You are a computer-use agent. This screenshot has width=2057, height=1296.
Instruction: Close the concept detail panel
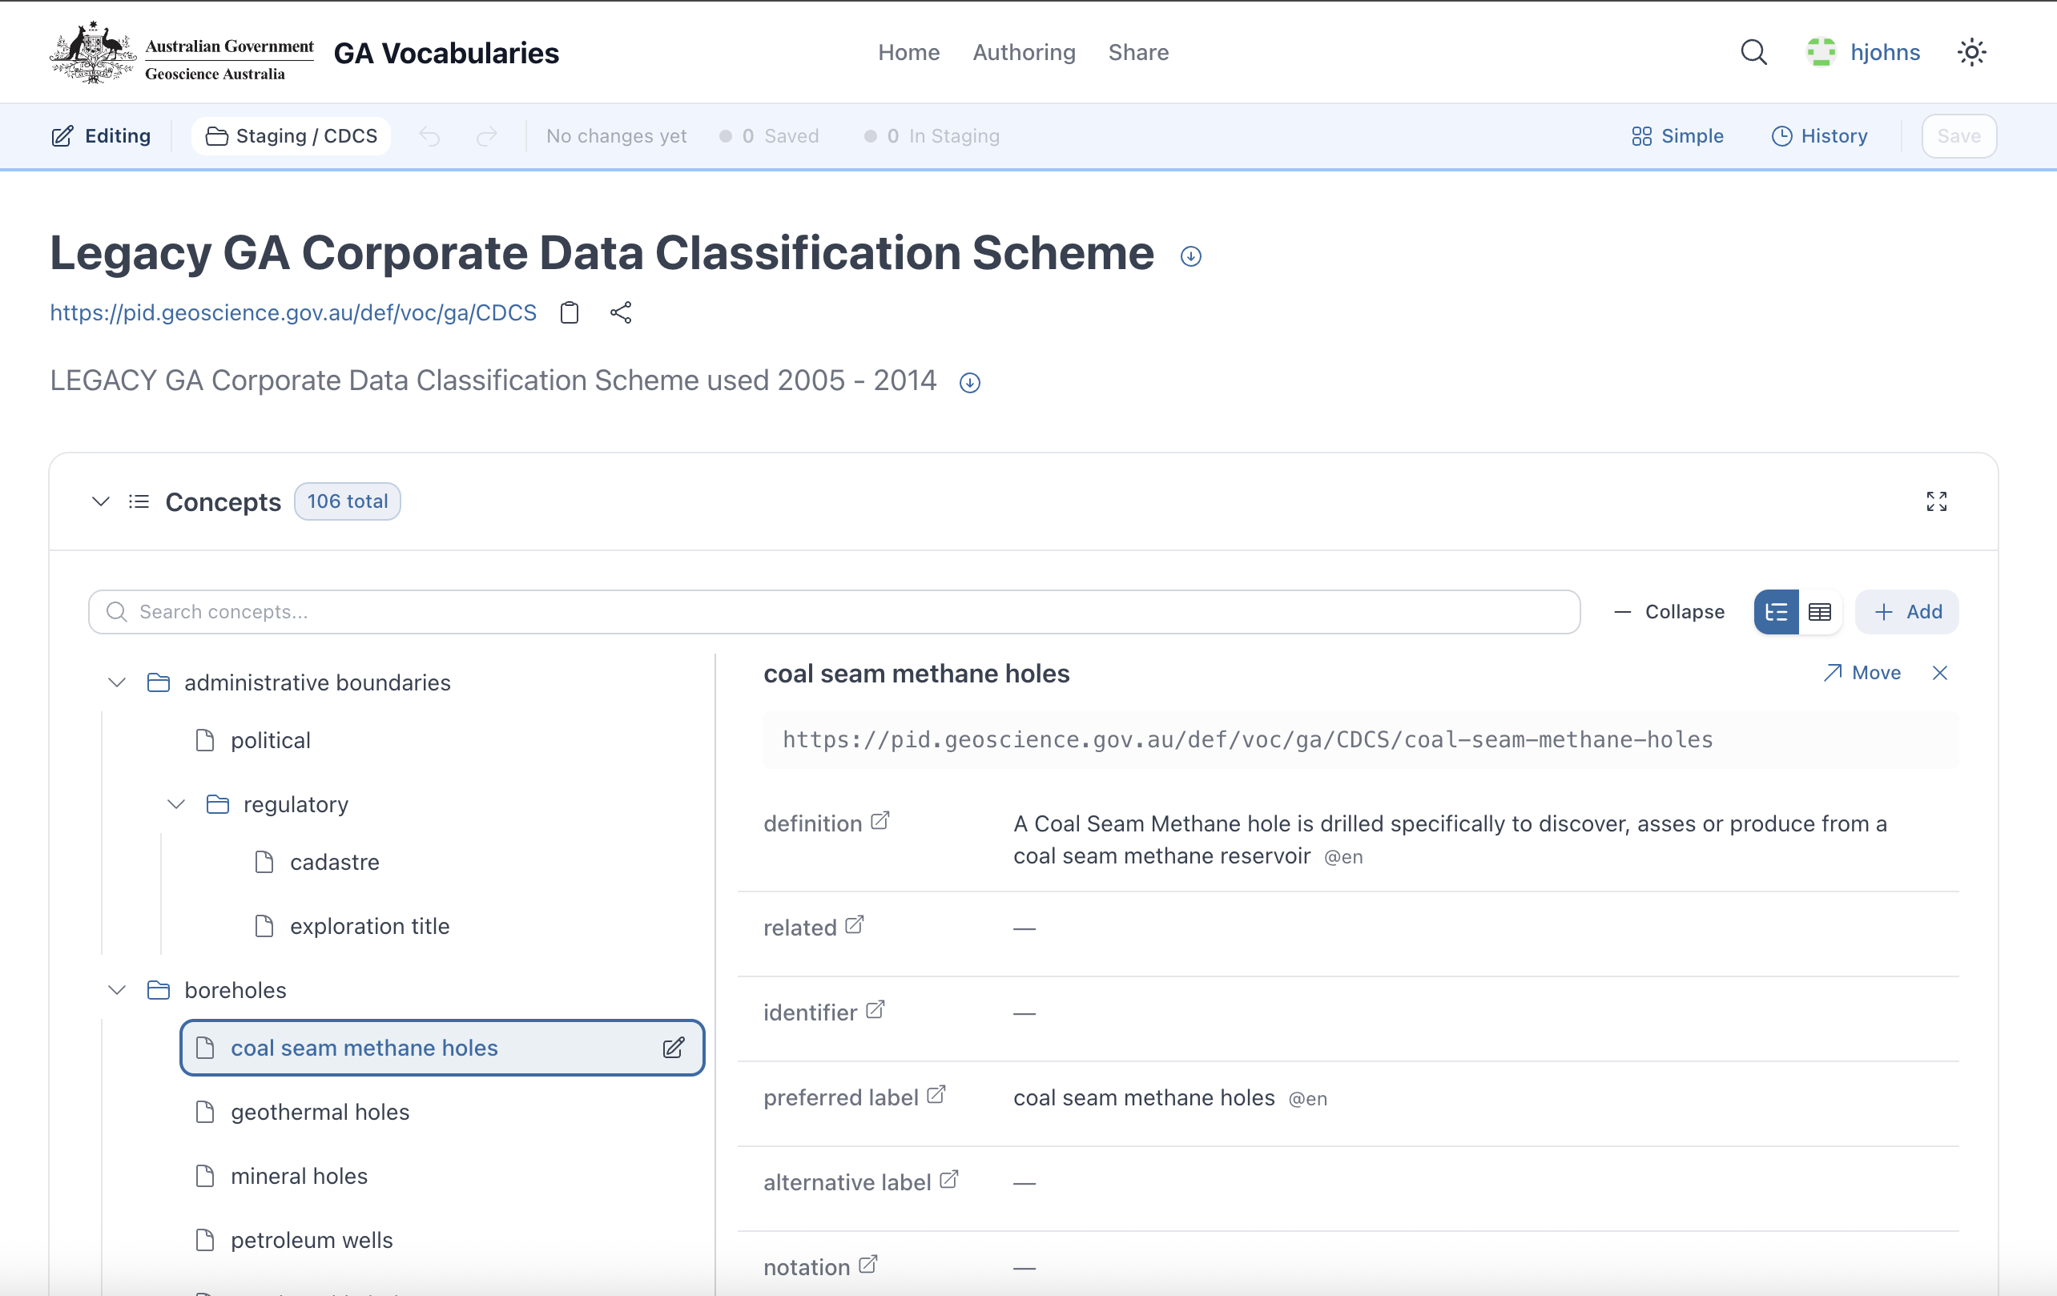1940,673
